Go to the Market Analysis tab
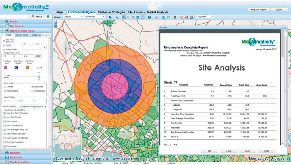This screenshot has width=291, height=165. (x=157, y=12)
